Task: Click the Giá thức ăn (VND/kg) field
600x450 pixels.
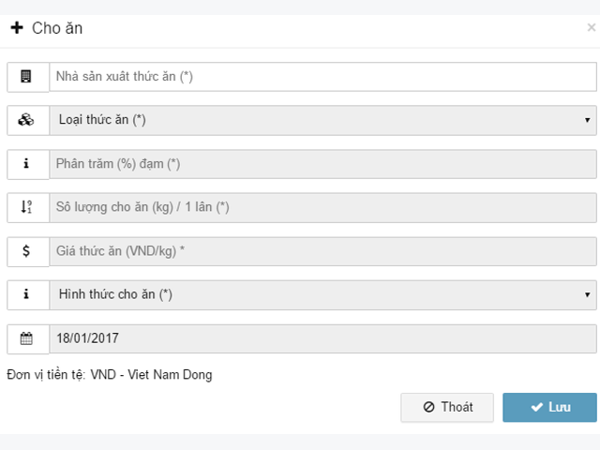Action: pyautogui.click(x=322, y=251)
